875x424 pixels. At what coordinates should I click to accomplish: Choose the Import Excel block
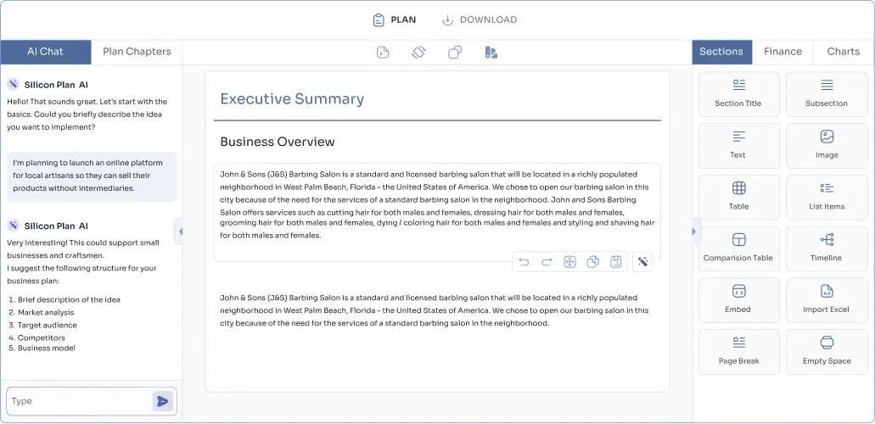pos(827,300)
